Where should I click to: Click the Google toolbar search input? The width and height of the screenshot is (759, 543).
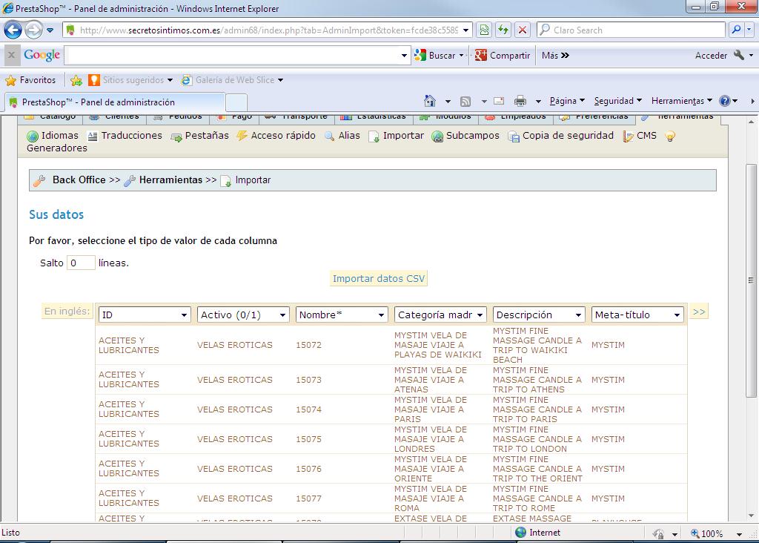pos(232,55)
